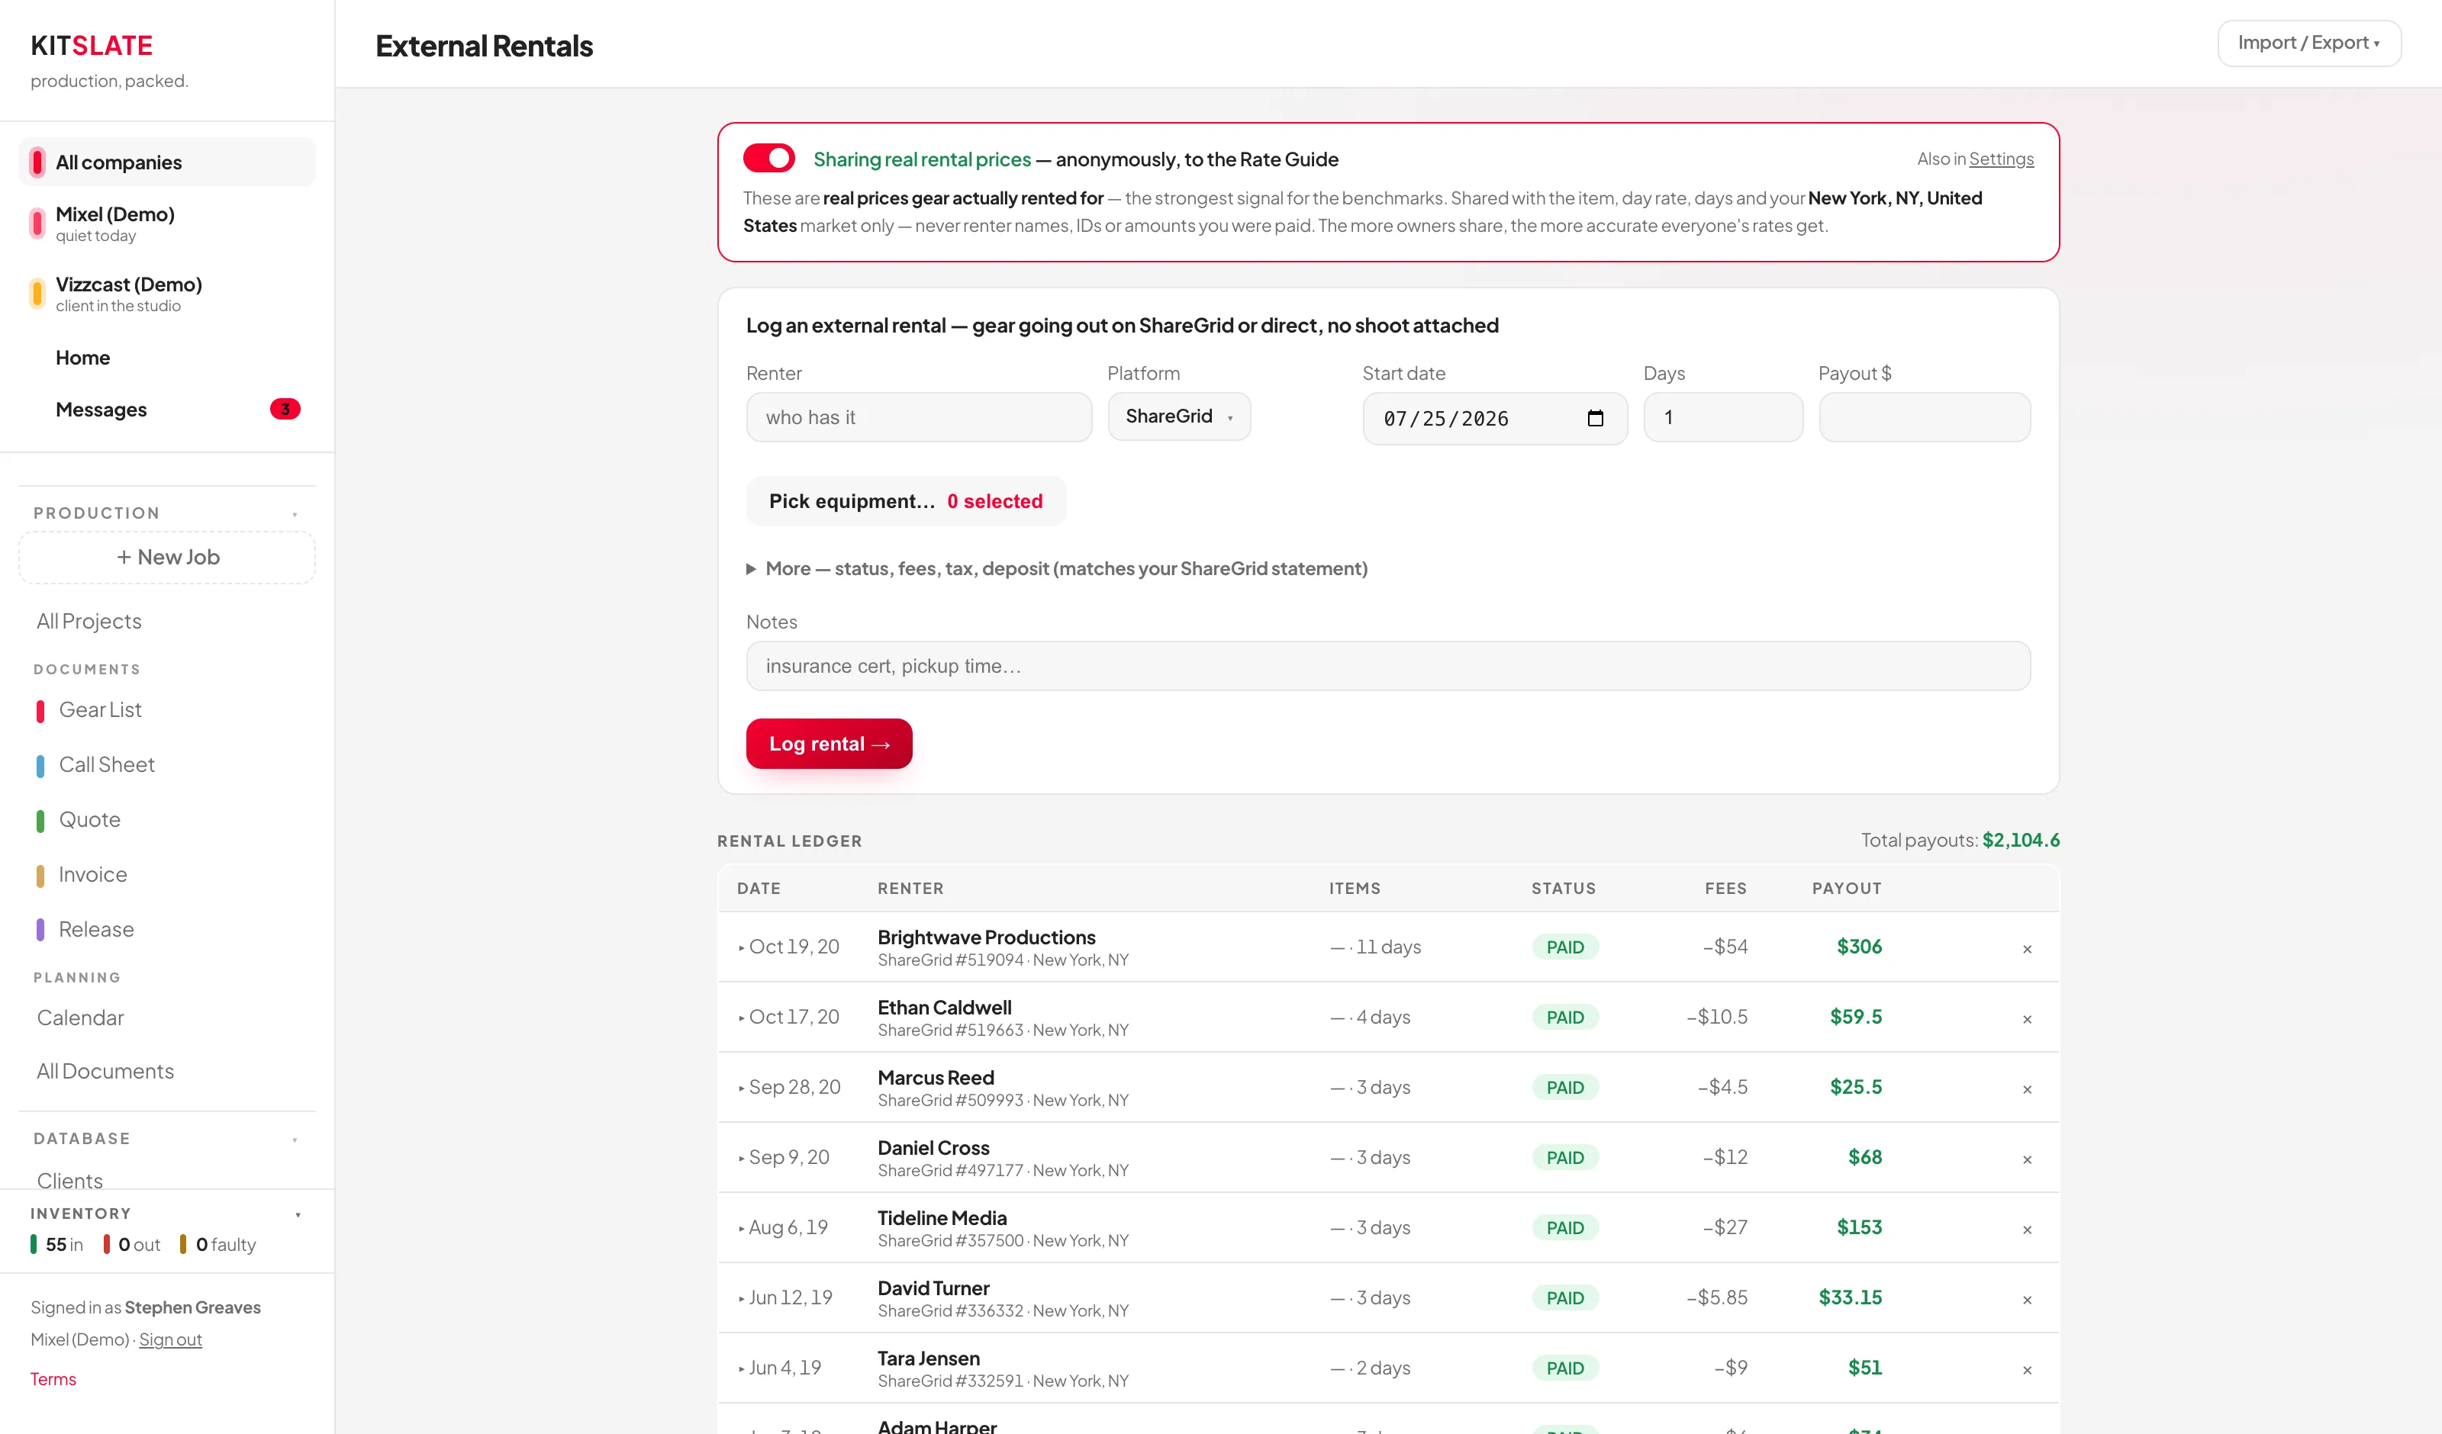Expand the Oct 19 Brightwave row
Viewport: 2442px width, 1434px height.
[741, 947]
